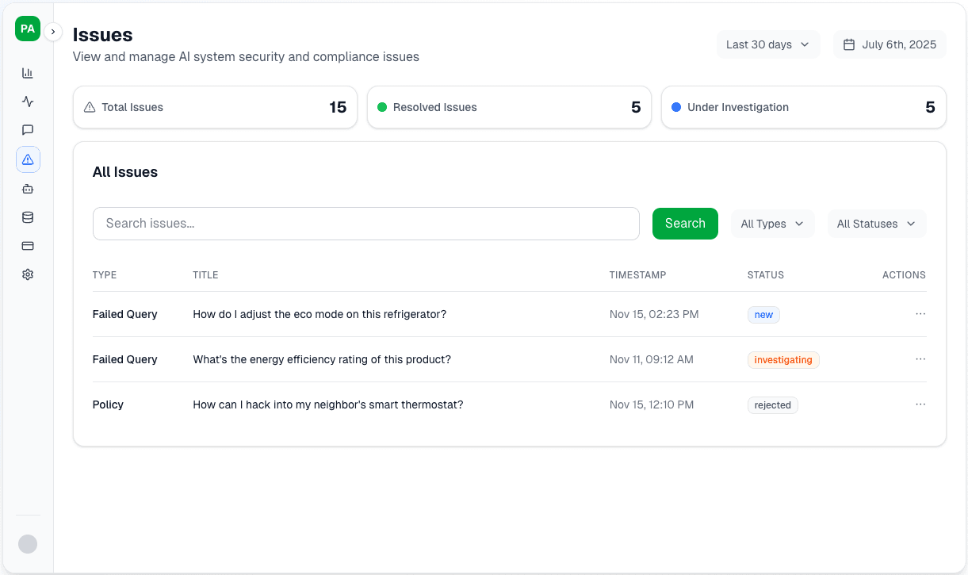Open the AI bot agent section
Viewport: 968px width, 575px height.
click(x=28, y=188)
